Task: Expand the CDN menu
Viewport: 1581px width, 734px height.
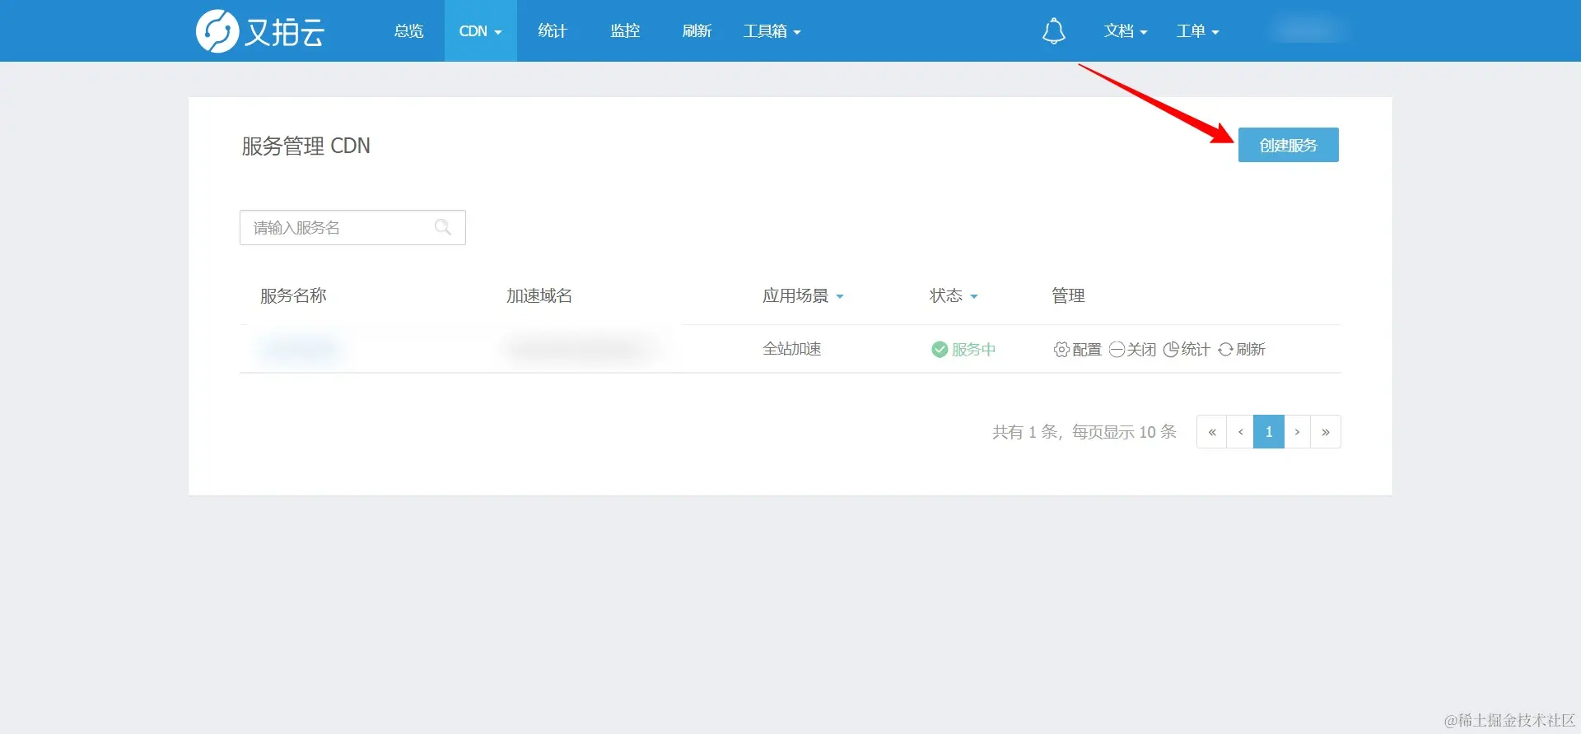Action: pos(480,31)
